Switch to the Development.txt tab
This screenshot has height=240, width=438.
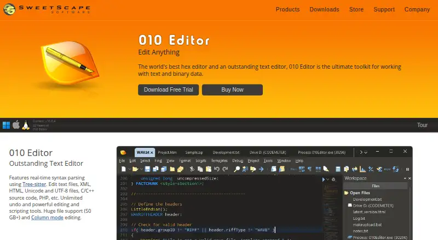tap(226, 152)
